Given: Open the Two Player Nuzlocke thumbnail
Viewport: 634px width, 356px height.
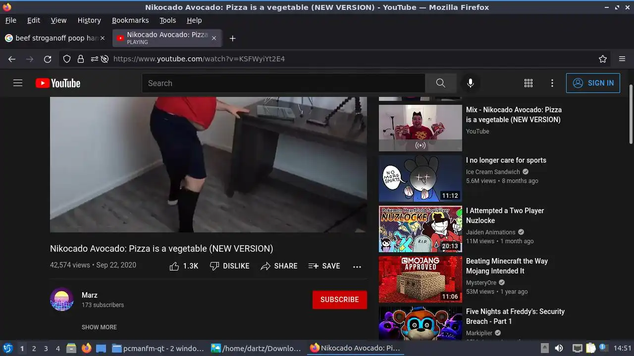Looking at the screenshot, I should click(x=420, y=229).
